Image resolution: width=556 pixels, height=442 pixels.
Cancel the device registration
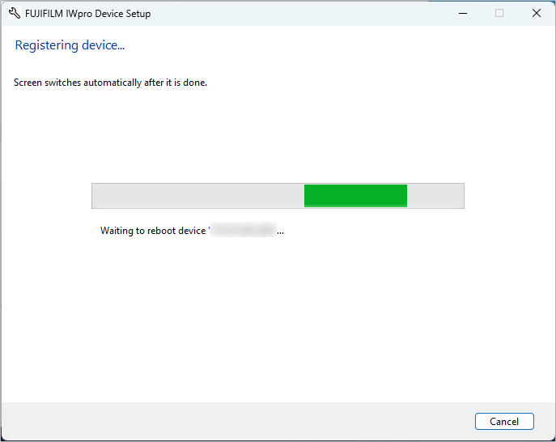[x=504, y=422]
